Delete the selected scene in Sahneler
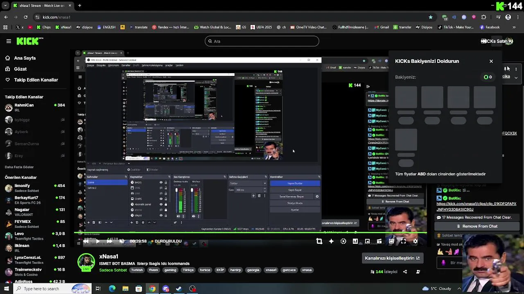524x294 pixels. [x=94, y=223]
